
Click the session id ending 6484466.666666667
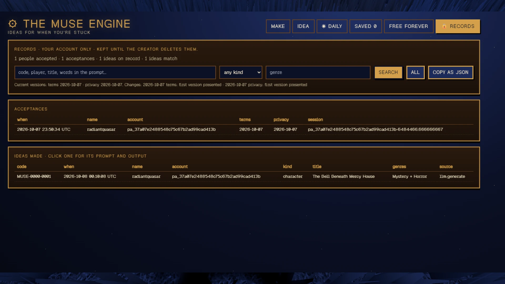375,129
